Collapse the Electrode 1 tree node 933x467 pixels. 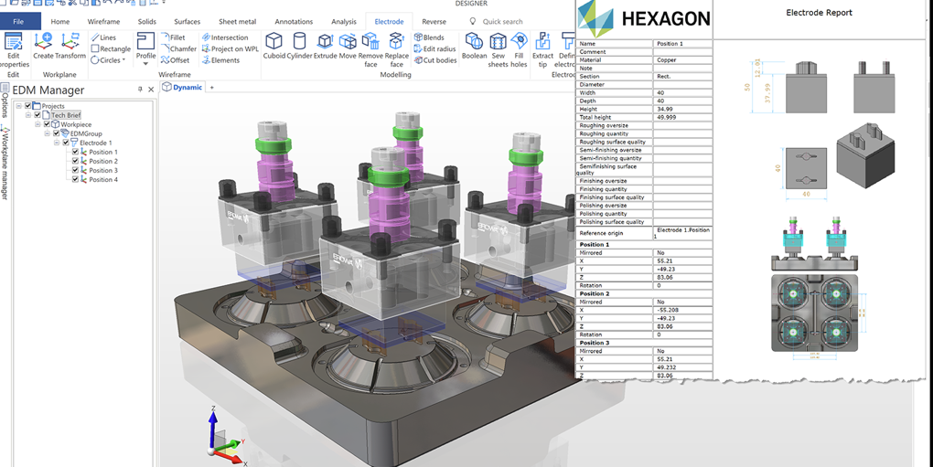[x=57, y=143]
